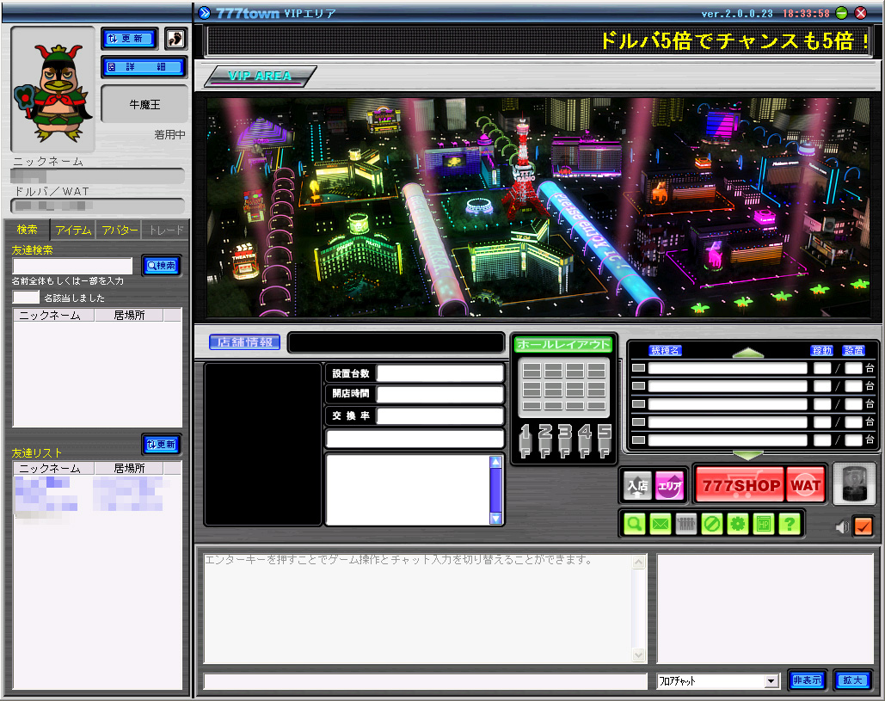Click the green HP homepage icon
Viewport: 885px width, 701px height.
coord(764,524)
